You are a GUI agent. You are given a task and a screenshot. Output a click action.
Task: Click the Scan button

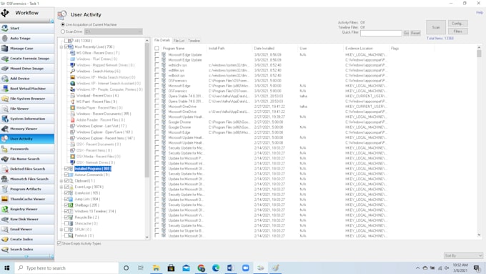pyautogui.click(x=436, y=27)
